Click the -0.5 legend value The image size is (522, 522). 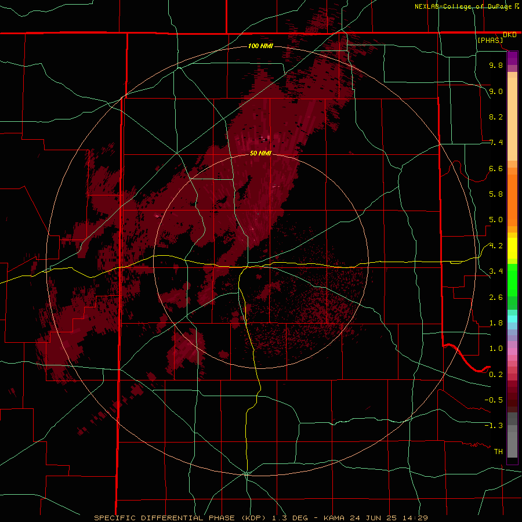(494, 400)
